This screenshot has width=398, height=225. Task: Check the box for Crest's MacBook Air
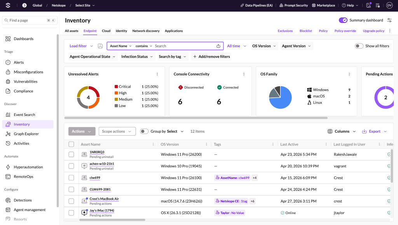(x=72, y=201)
